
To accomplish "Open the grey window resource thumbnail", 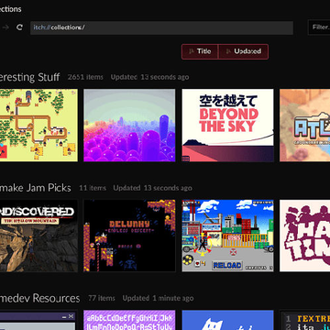I will pos(38,320).
